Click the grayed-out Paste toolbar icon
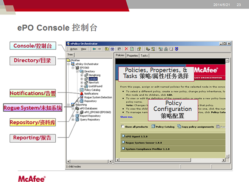 pyautogui.click(x=119, y=49)
